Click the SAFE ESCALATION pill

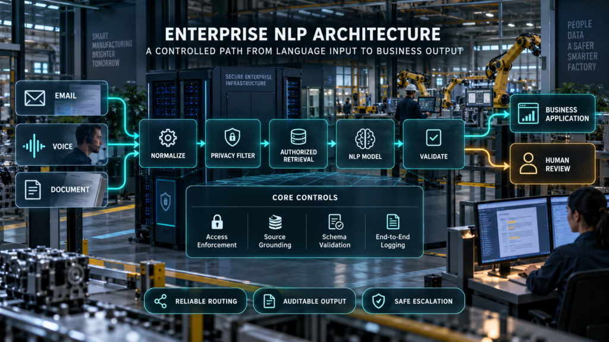413,301
